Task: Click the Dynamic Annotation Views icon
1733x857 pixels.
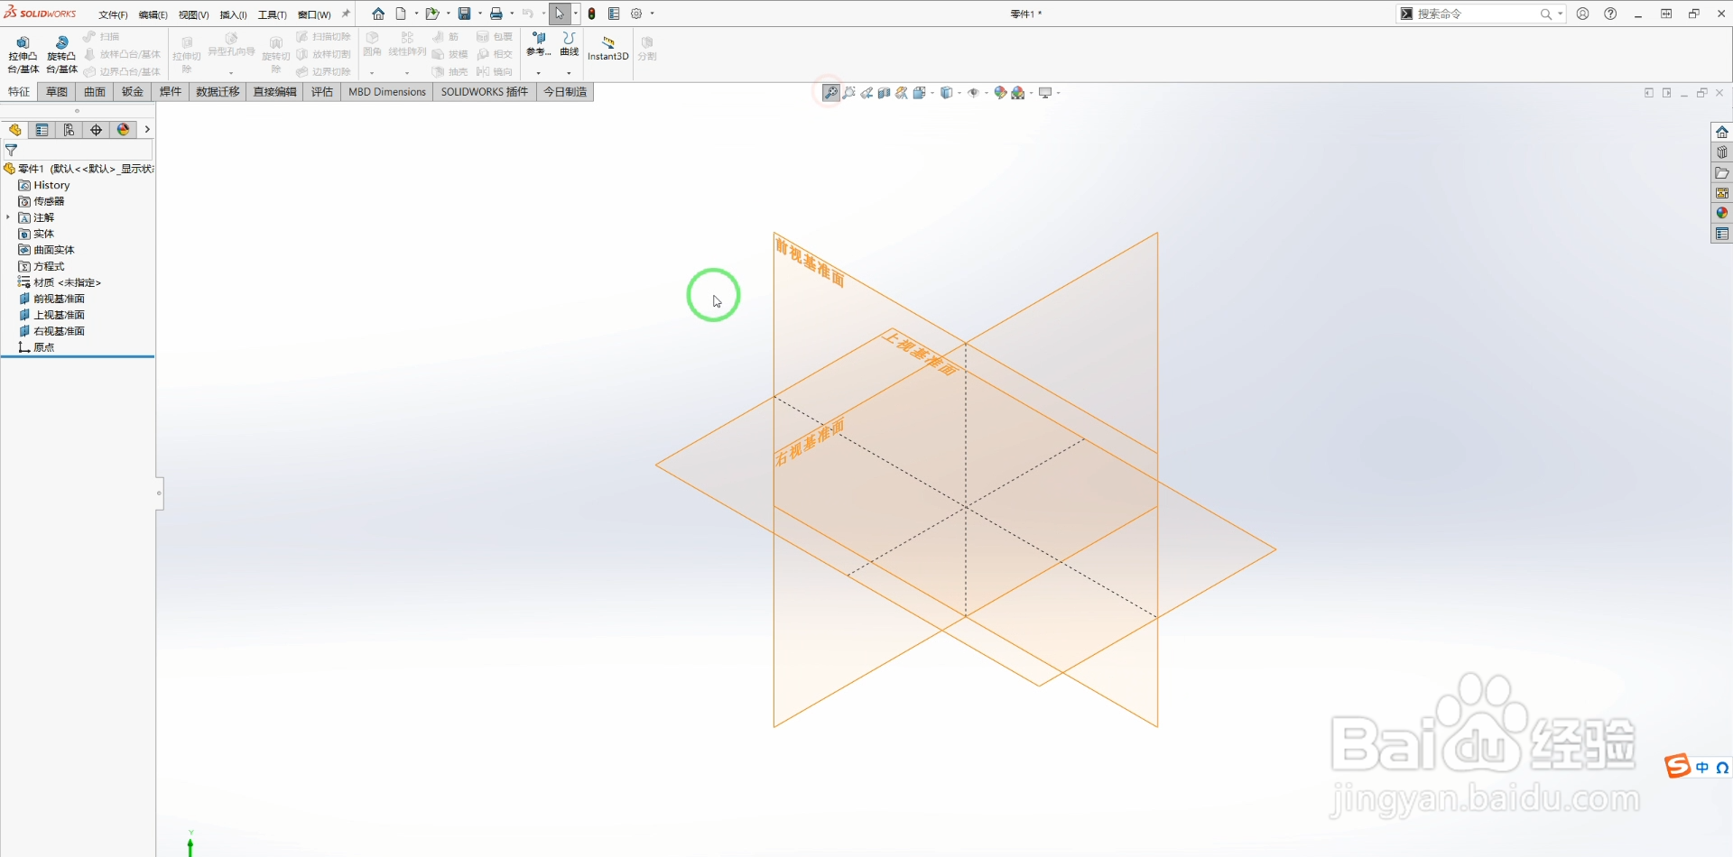Action: pos(902,93)
